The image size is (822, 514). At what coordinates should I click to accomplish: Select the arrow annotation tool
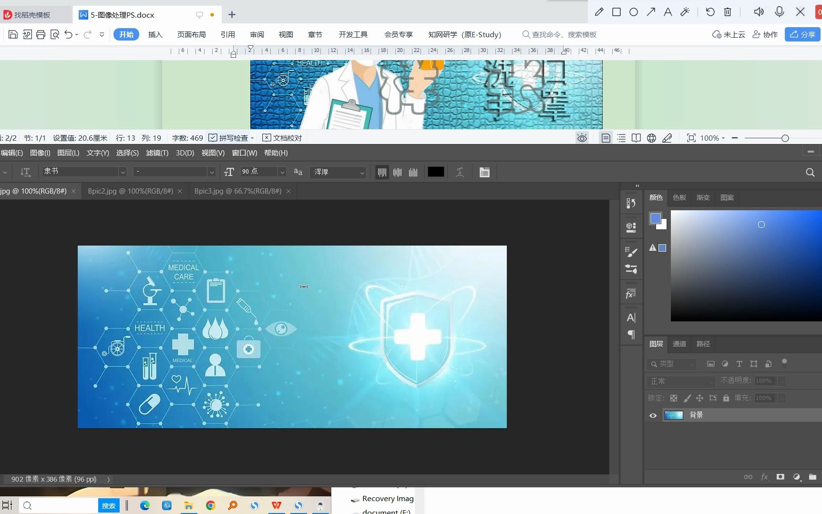click(x=651, y=12)
